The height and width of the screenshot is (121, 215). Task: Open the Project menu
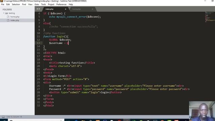(51, 4)
